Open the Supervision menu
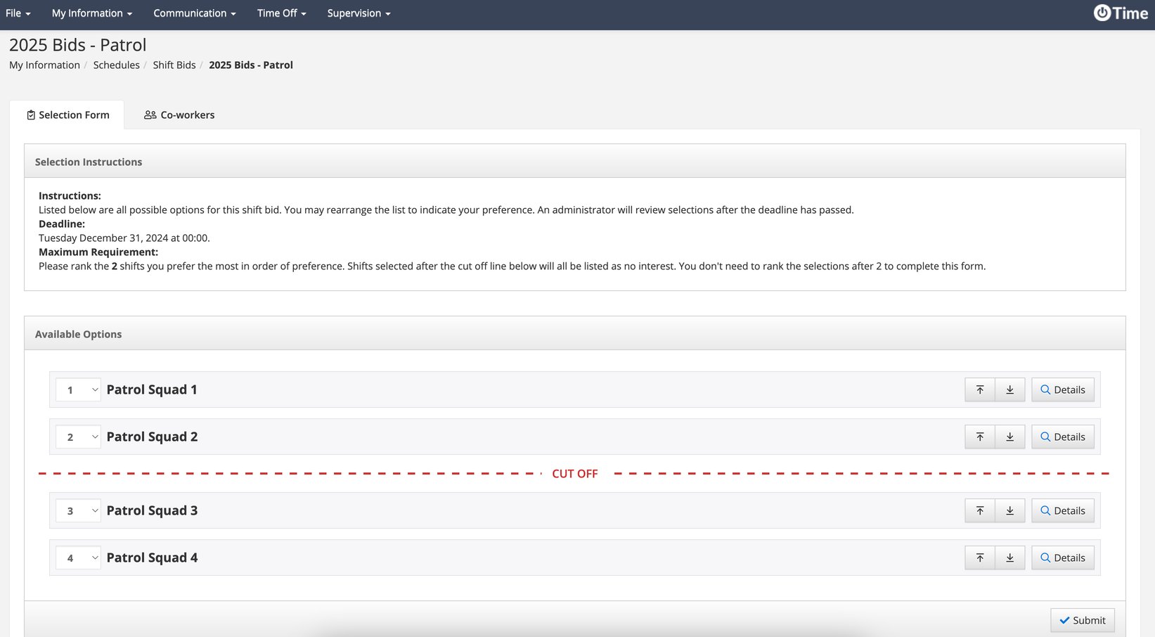Viewport: 1155px width, 637px height. pos(358,13)
